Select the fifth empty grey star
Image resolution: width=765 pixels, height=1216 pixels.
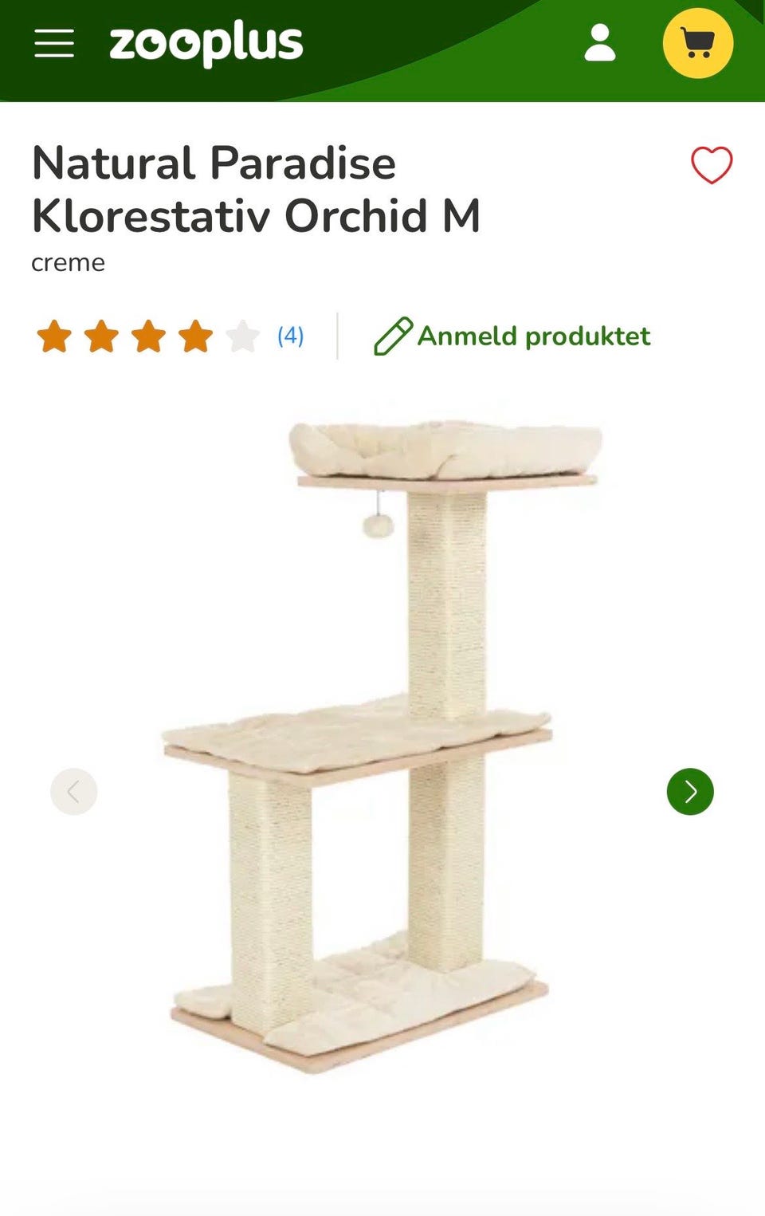242,336
